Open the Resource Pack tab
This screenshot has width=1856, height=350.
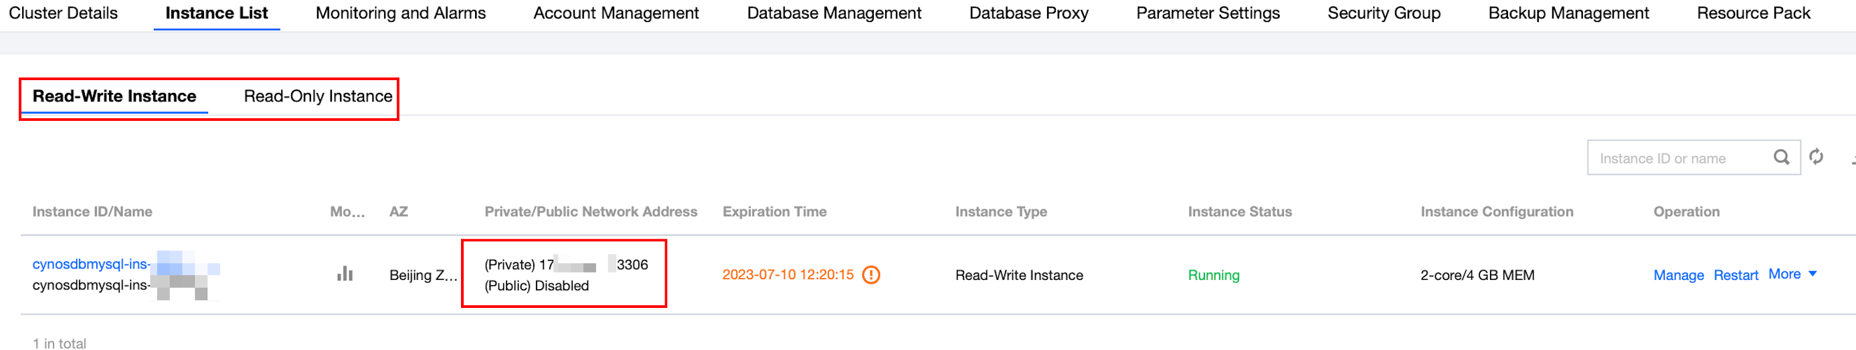[x=1753, y=13]
